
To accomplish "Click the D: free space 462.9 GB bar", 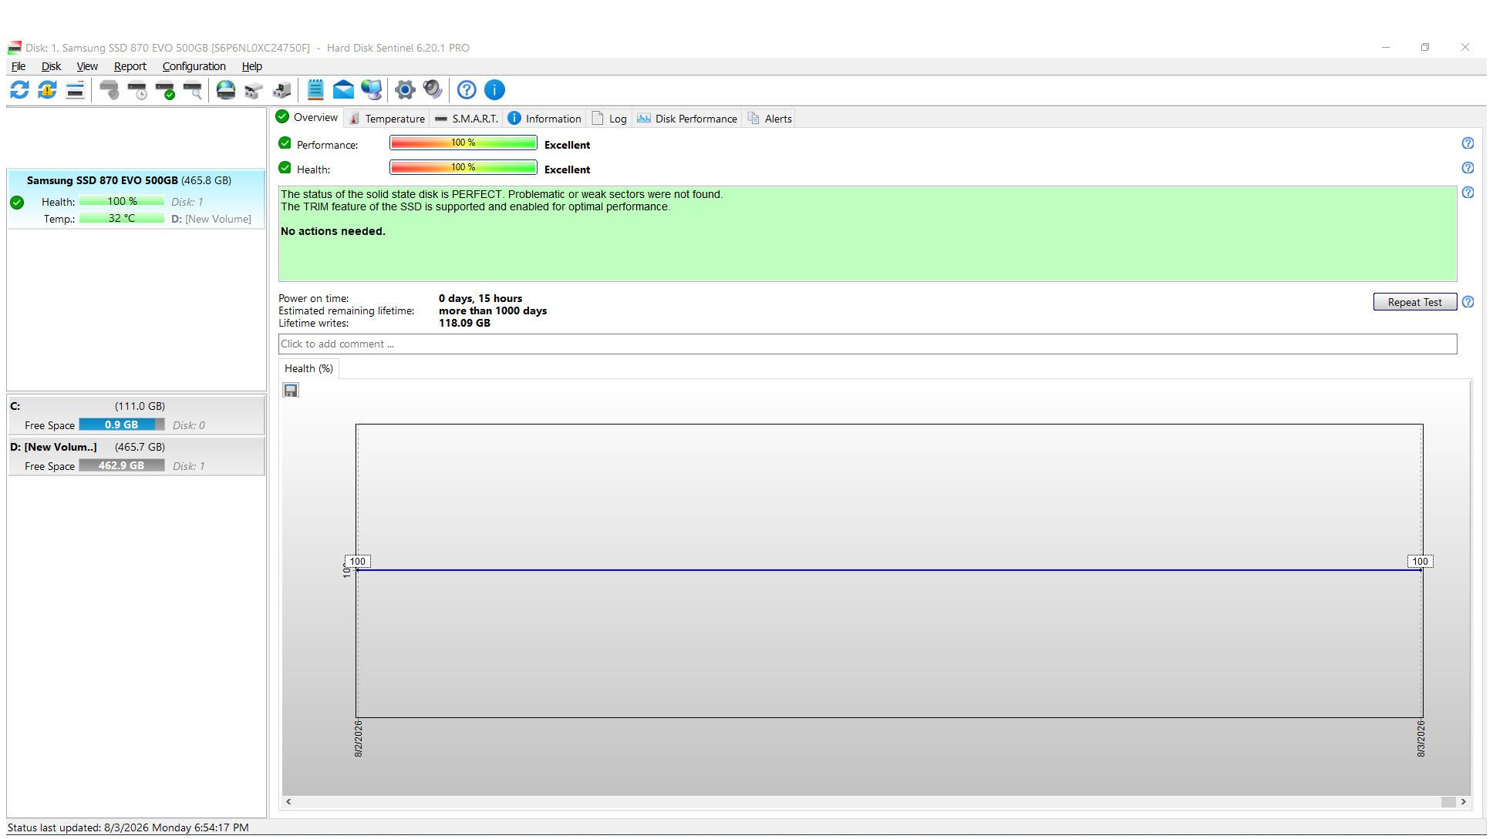I will click(122, 465).
